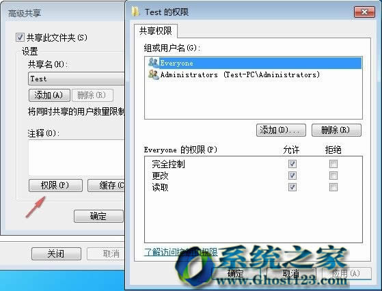Click the 完全控制 permission label
382x291 pixels.
(x=168, y=164)
